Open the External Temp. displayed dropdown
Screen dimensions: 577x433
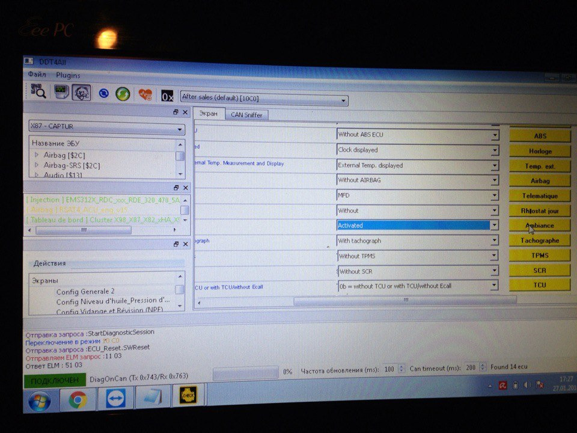tap(417, 165)
